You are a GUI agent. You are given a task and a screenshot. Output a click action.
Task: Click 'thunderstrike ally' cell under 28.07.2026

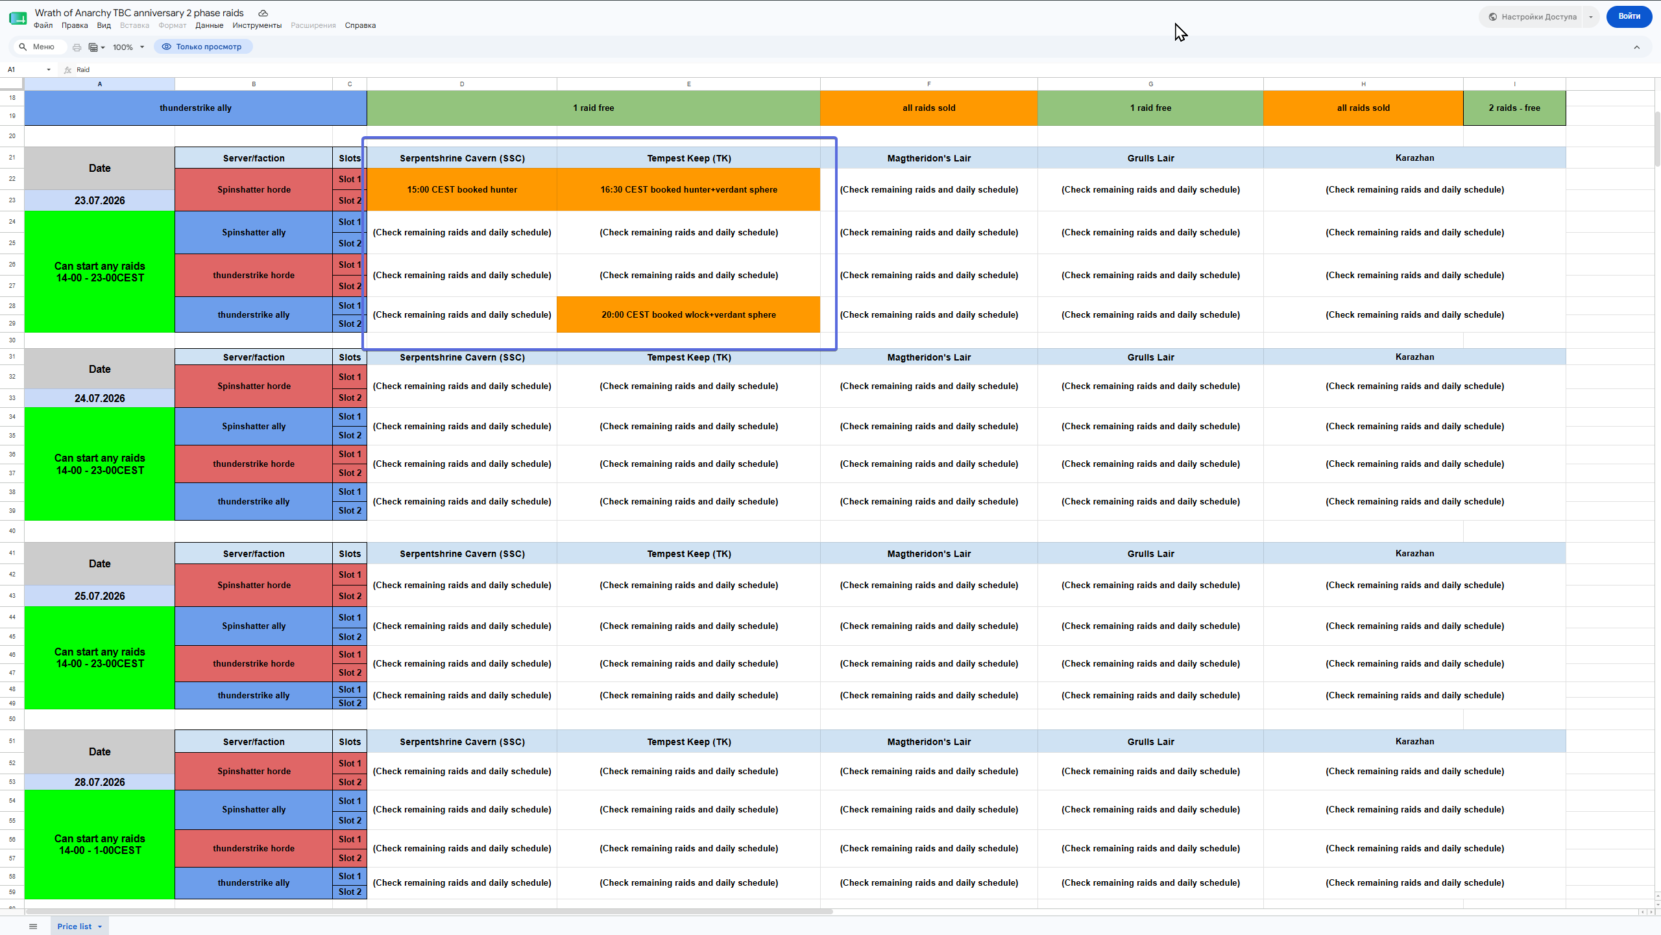click(254, 882)
